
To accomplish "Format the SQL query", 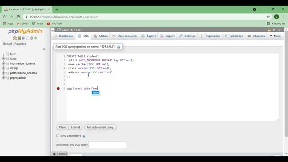I will [75, 127].
